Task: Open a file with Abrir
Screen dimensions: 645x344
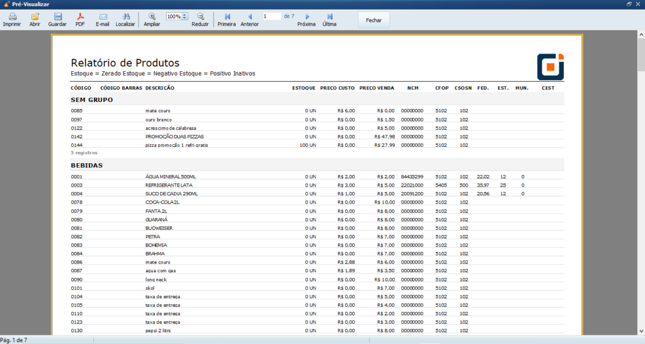Action: point(35,19)
